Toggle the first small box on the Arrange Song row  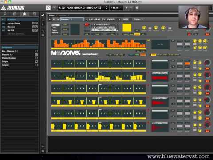(x=33, y=23)
